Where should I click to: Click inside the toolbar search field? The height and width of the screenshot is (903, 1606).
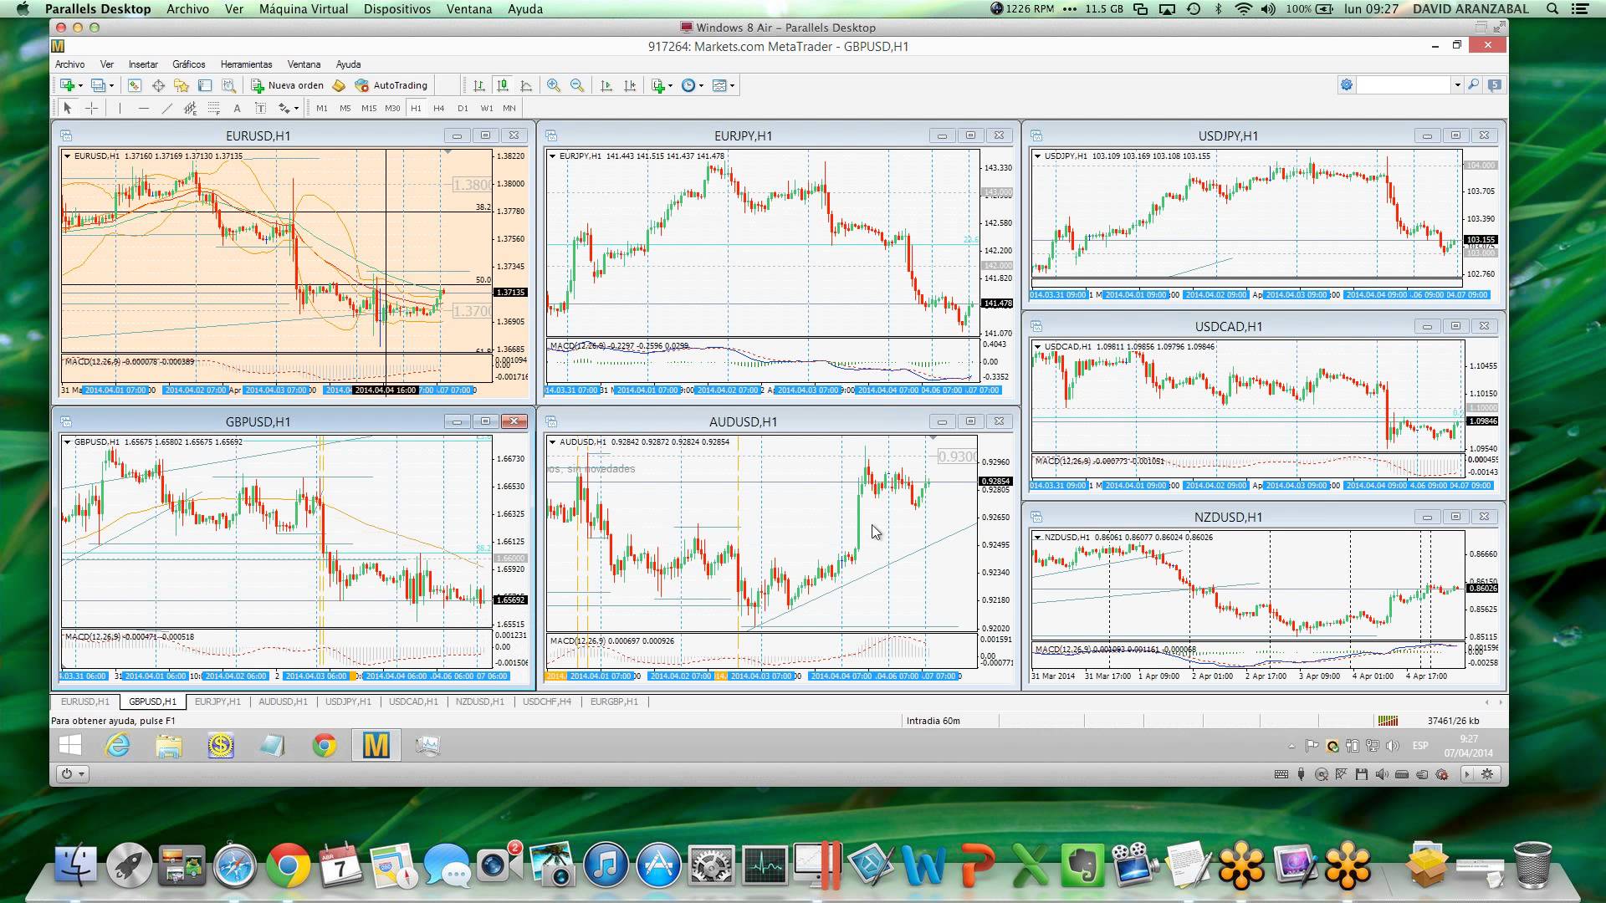click(x=1403, y=85)
